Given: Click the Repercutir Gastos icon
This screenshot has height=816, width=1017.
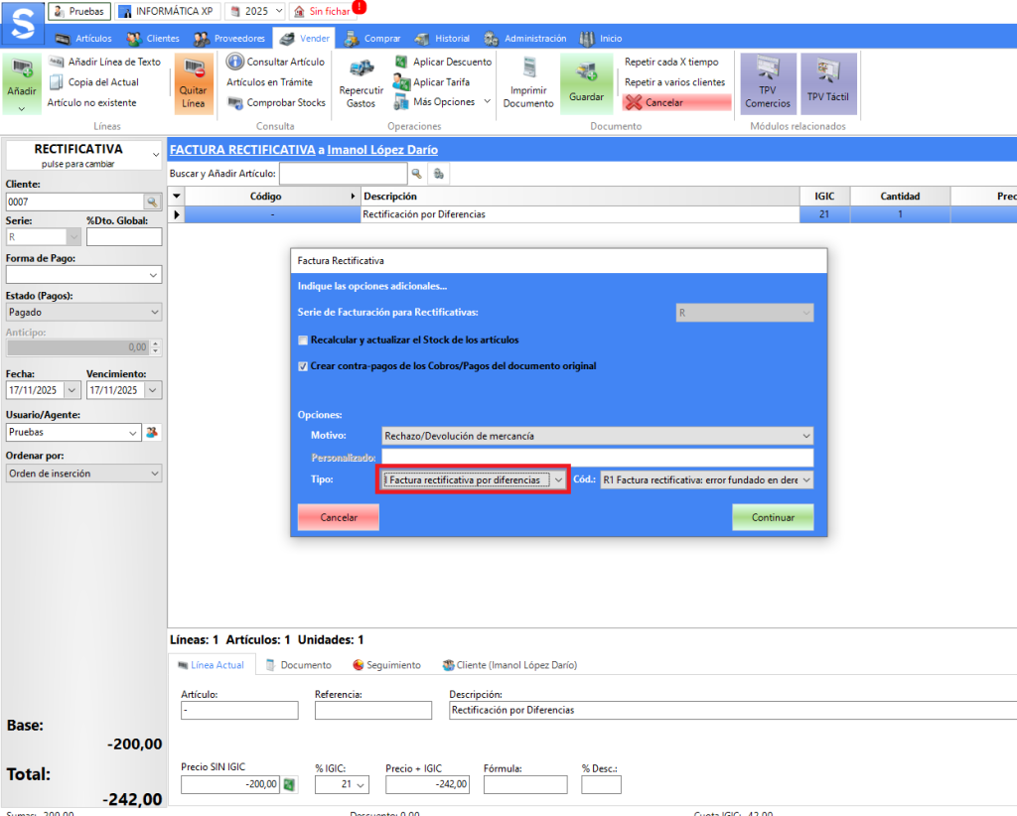Looking at the screenshot, I should (x=361, y=71).
